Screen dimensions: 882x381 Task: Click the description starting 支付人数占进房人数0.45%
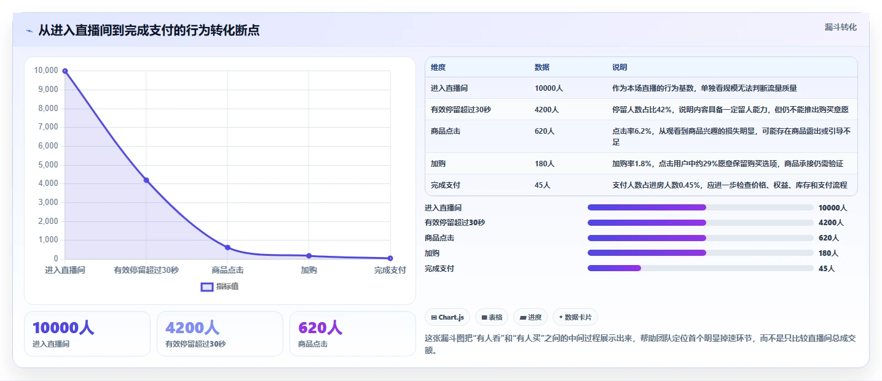pyautogui.click(x=730, y=185)
